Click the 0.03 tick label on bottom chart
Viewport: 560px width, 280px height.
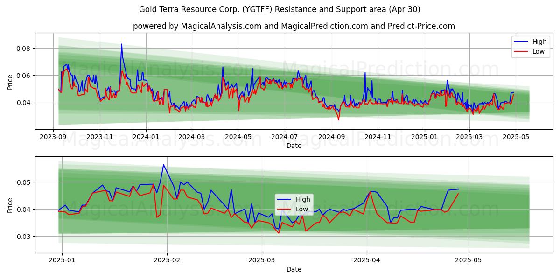pos(24,237)
